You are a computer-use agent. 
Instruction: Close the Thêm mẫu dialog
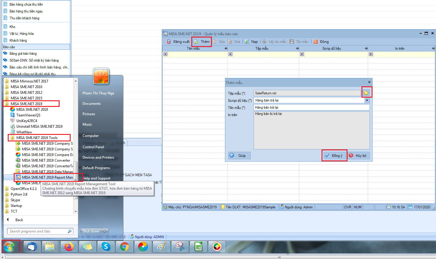[x=369, y=82]
